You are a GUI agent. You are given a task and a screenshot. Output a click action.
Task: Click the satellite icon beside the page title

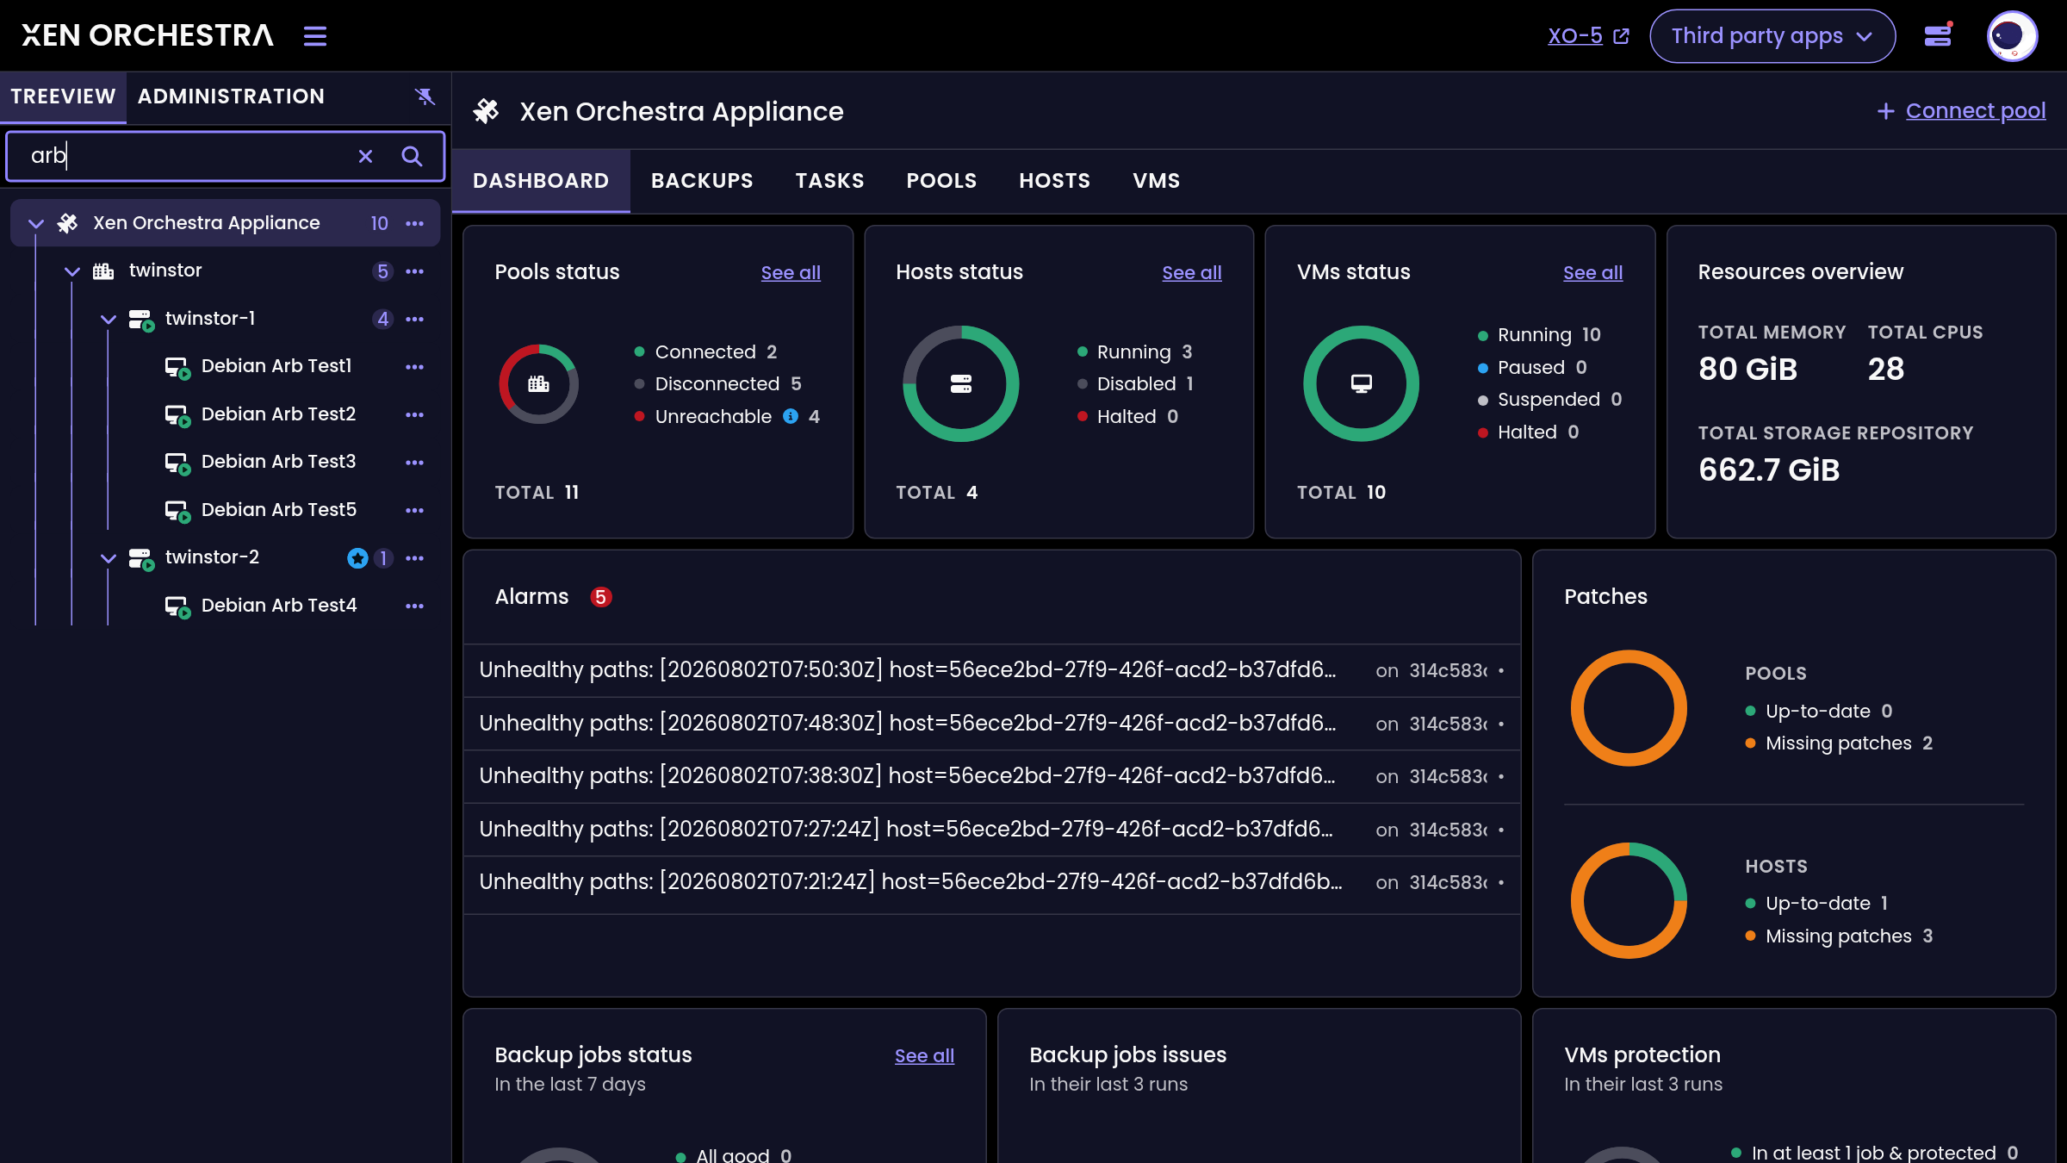tap(487, 111)
